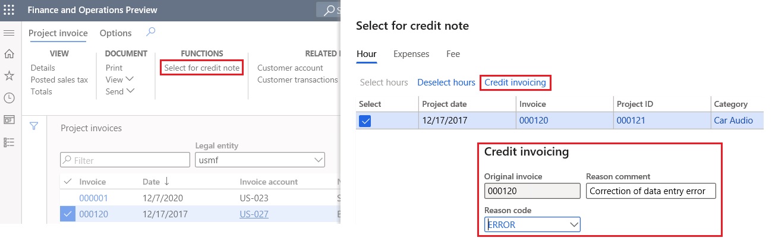The image size is (772, 244).
Task: Switch to the Project invoice ribbon tab
Action: (58, 33)
